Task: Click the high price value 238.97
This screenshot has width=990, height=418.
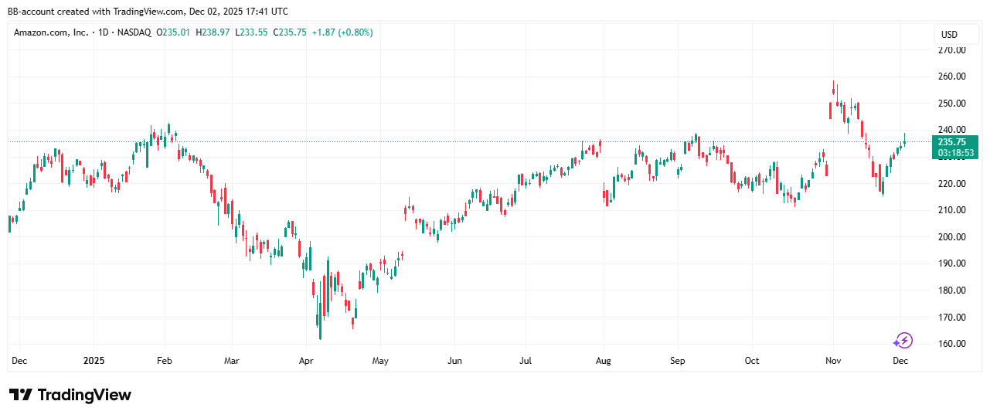Action: 213,32
